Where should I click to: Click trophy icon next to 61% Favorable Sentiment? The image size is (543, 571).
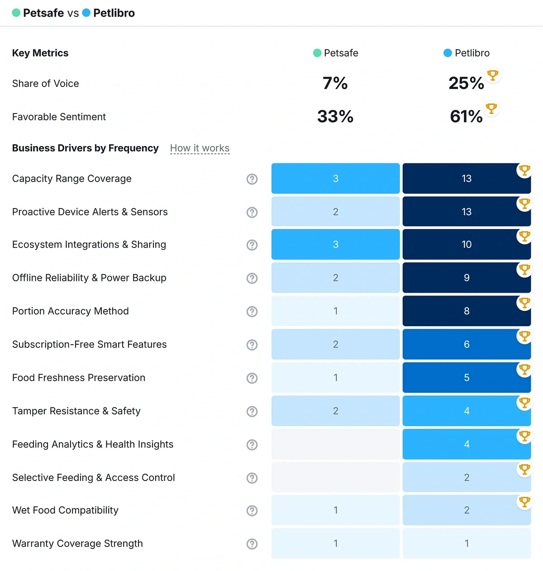point(491,109)
